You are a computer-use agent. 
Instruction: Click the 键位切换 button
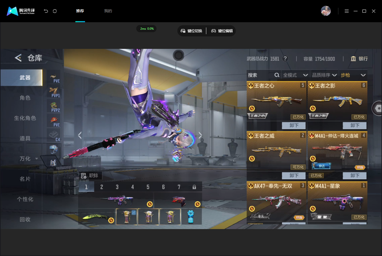(x=192, y=31)
